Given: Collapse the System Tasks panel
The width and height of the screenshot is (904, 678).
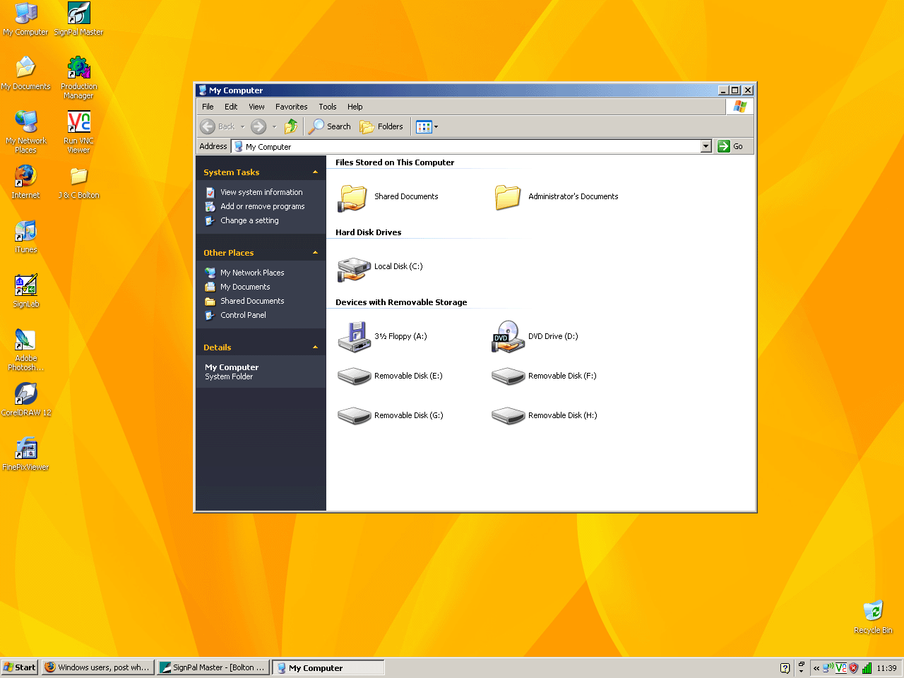Looking at the screenshot, I should (315, 172).
